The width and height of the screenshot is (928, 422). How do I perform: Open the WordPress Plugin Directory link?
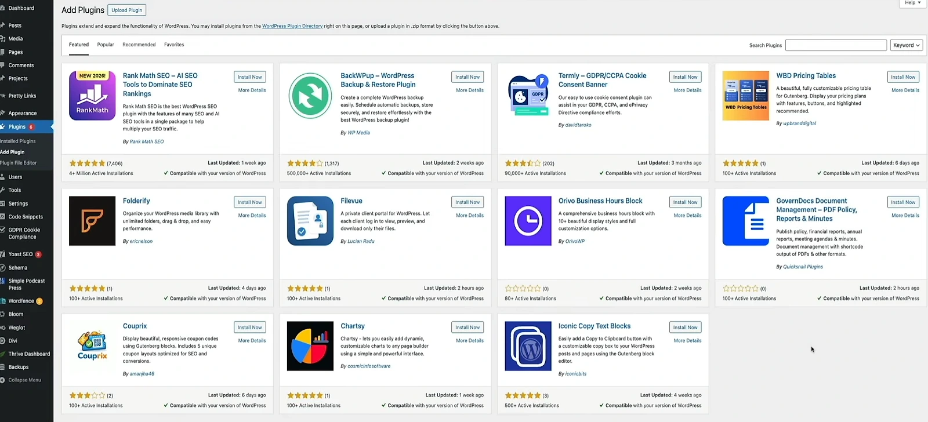tap(292, 26)
